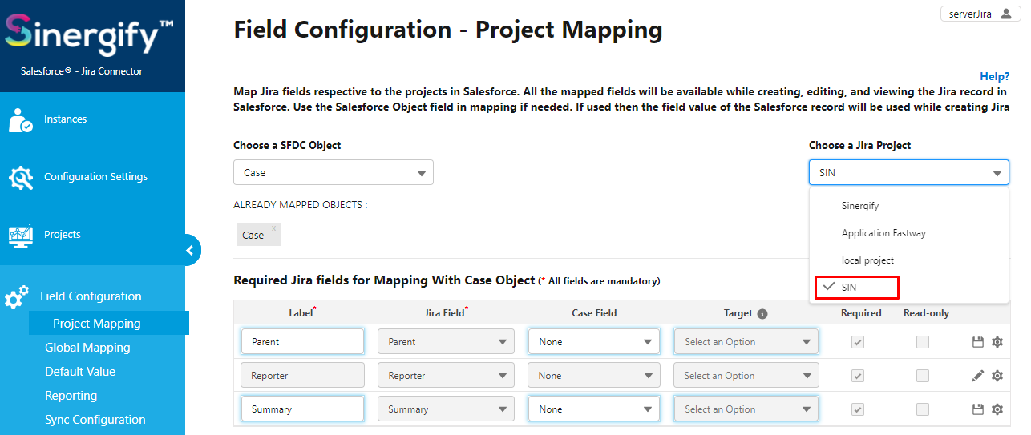
Task: Click the Required column header
Action: (861, 313)
